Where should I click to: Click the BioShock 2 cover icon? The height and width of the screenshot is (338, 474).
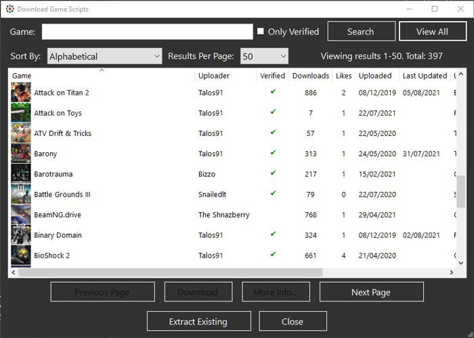[x=21, y=255]
